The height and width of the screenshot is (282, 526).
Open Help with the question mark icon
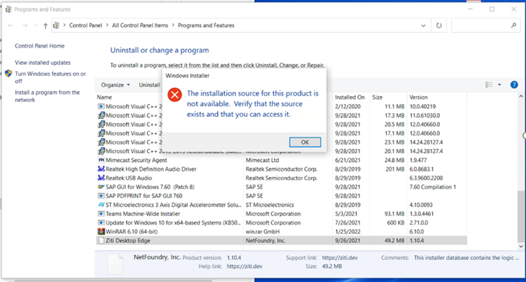(x=514, y=85)
